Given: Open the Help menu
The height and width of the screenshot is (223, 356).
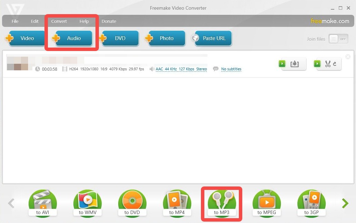Looking at the screenshot, I should pos(84,21).
